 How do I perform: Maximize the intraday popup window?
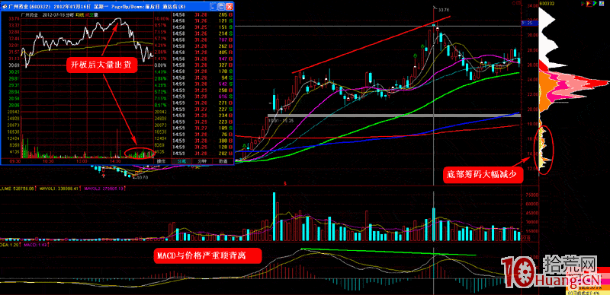(x=221, y=6)
